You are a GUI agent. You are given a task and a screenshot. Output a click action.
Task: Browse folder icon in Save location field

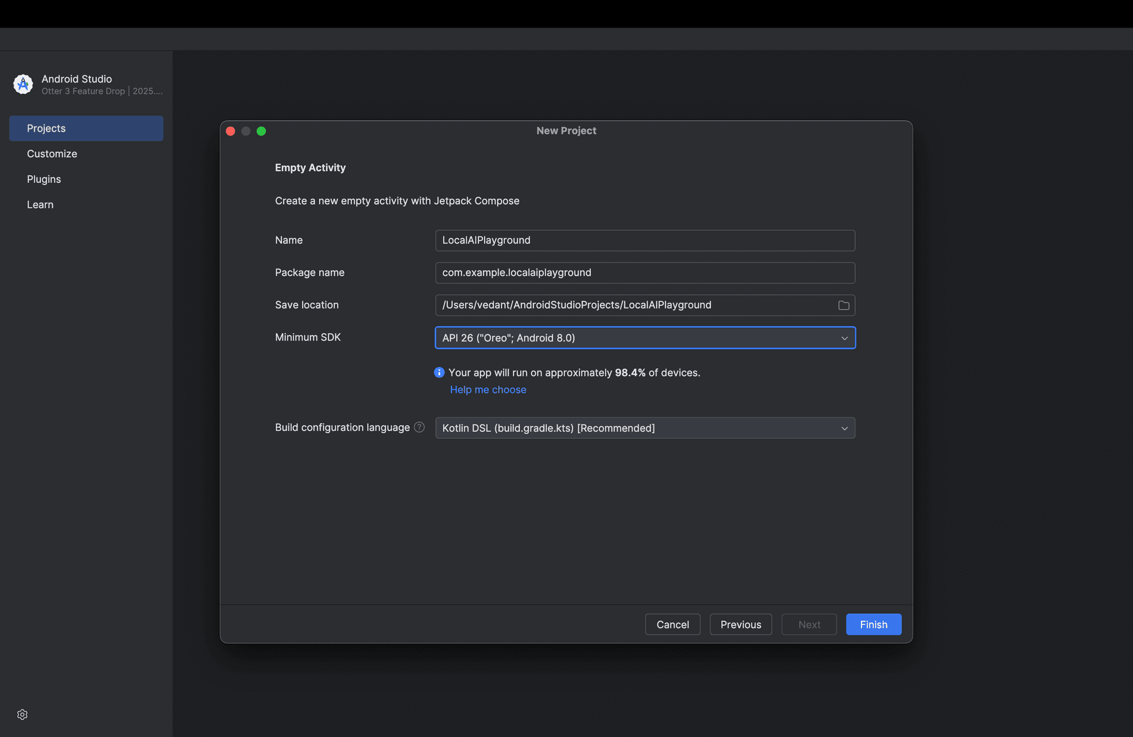844,305
